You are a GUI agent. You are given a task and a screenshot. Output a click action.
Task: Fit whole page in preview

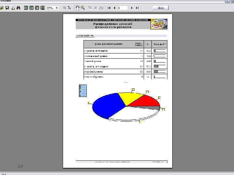pos(26,8)
